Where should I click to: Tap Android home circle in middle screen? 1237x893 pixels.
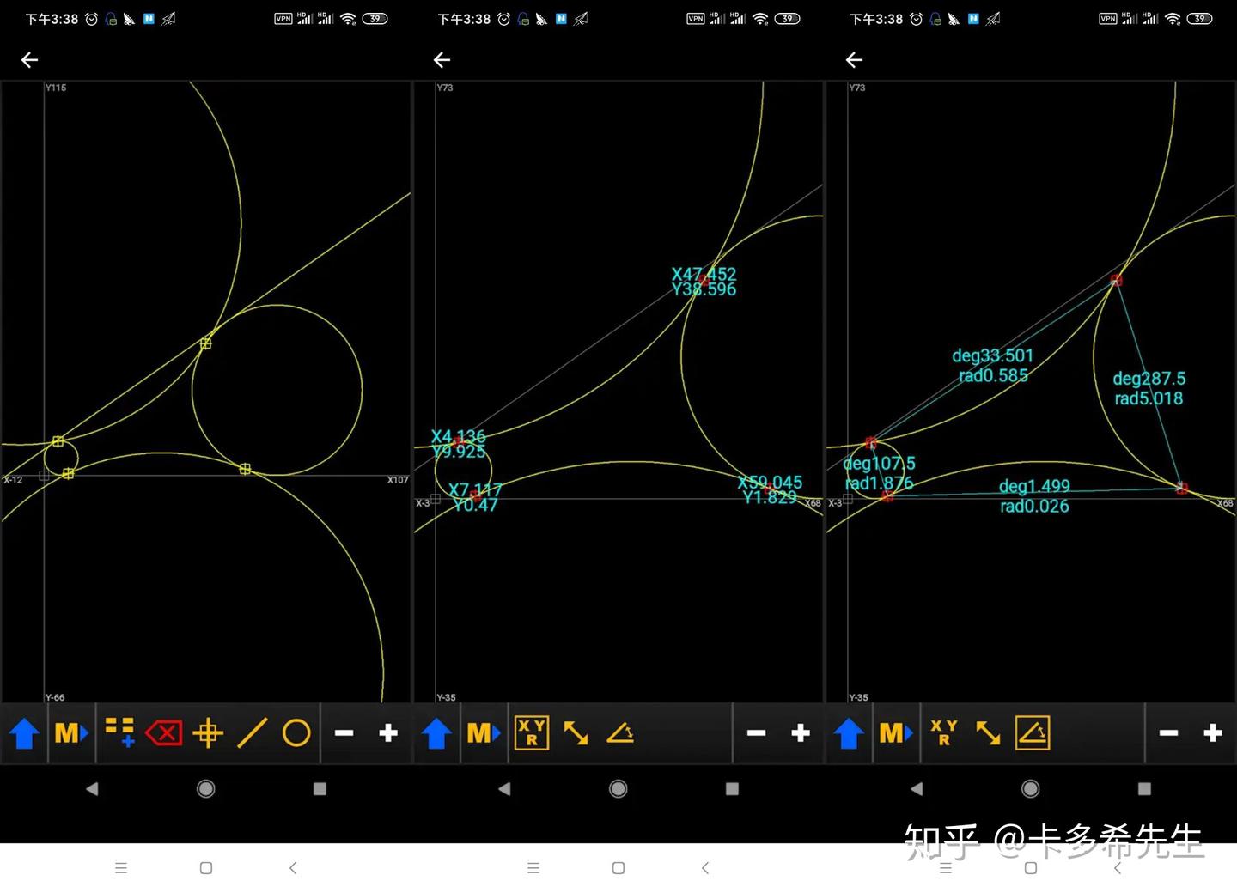(618, 788)
